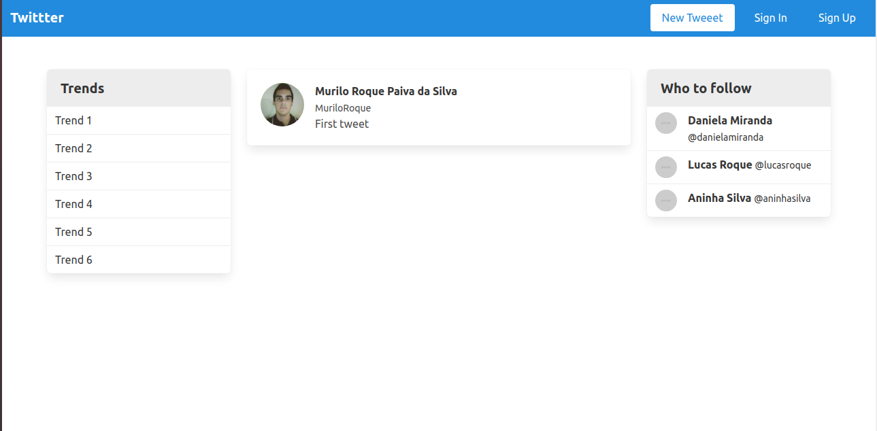877x431 pixels.
Task: Open Lucas Roque's profile name
Action: click(720, 165)
